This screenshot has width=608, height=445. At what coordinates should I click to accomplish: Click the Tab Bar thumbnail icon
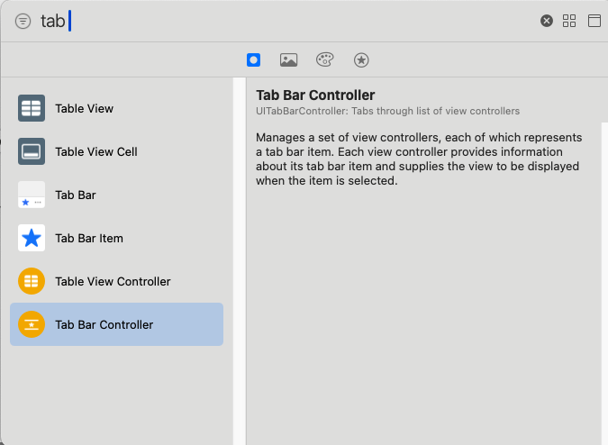click(x=32, y=195)
